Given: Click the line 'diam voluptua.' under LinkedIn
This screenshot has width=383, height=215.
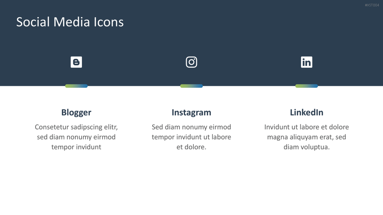Looking at the screenshot, I should pyautogui.click(x=307, y=147).
